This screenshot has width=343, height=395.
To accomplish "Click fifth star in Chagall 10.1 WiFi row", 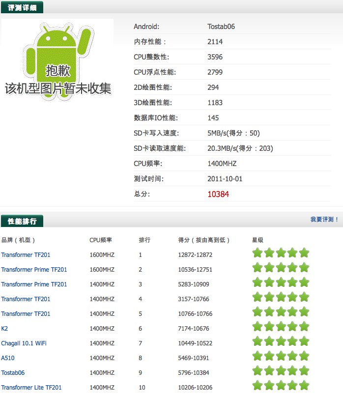I will coord(304,341).
